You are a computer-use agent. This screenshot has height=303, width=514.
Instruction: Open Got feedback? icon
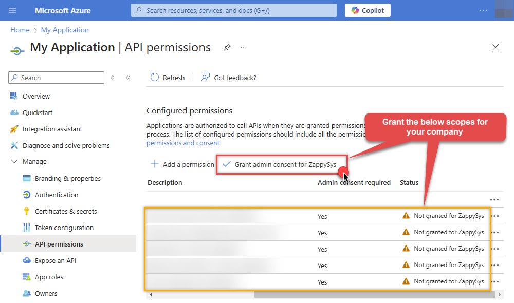[x=206, y=78]
